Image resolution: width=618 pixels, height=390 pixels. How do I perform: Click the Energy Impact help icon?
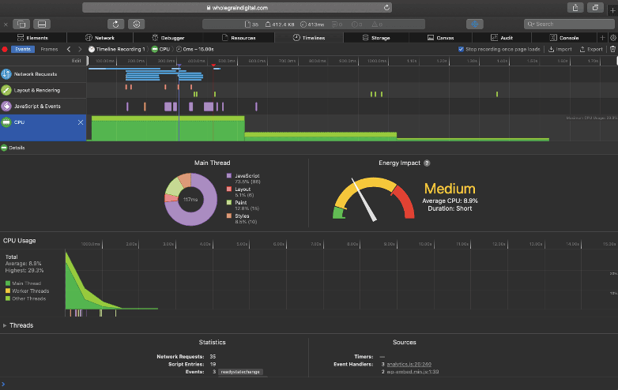click(427, 163)
